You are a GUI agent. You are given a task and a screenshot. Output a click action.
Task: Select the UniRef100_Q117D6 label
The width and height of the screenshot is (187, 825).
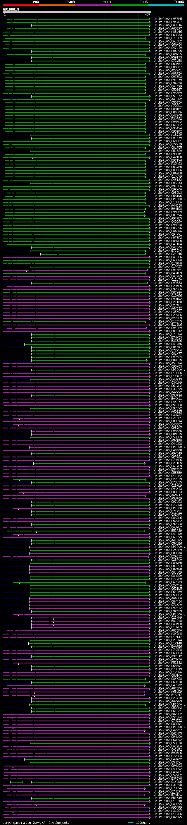[x=168, y=814]
